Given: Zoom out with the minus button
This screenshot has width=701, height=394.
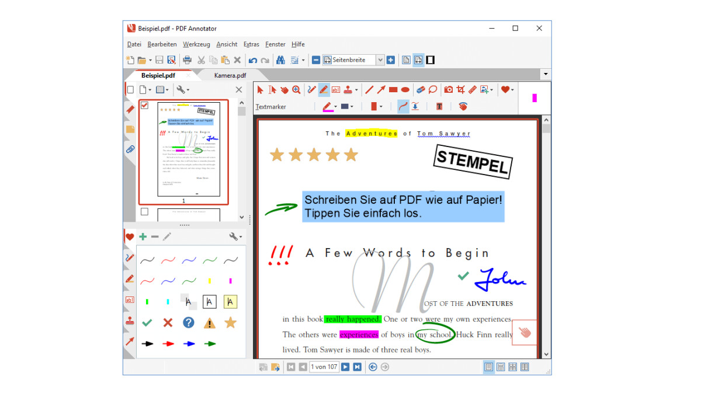Looking at the screenshot, I should pos(316,60).
